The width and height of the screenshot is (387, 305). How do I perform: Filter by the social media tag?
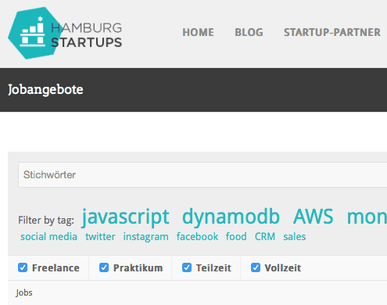(x=48, y=237)
